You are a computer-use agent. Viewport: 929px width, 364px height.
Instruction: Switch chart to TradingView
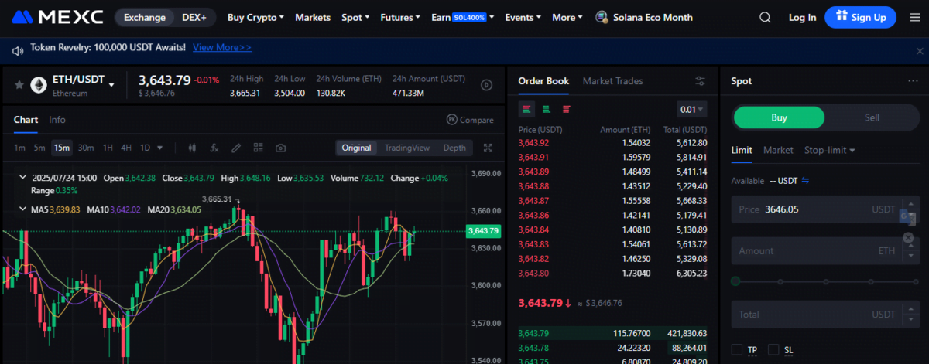(x=407, y=148)
